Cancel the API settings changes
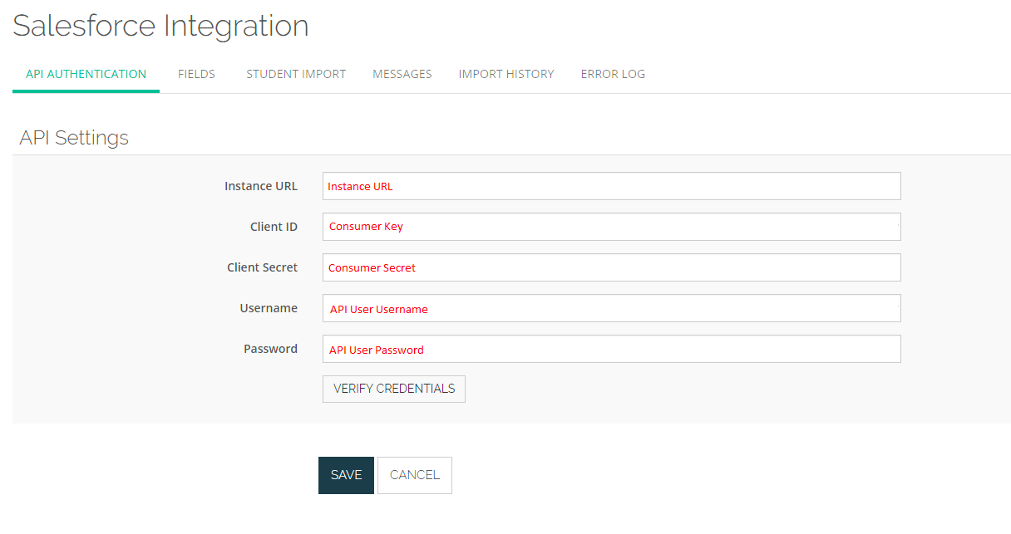Screen dimensions: 1011x534 [x=414, y=475]
